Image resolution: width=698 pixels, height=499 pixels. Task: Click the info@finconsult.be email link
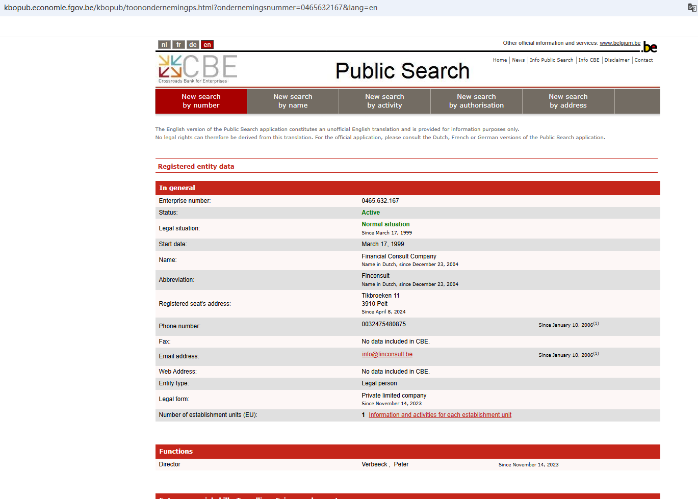[387, 354]
